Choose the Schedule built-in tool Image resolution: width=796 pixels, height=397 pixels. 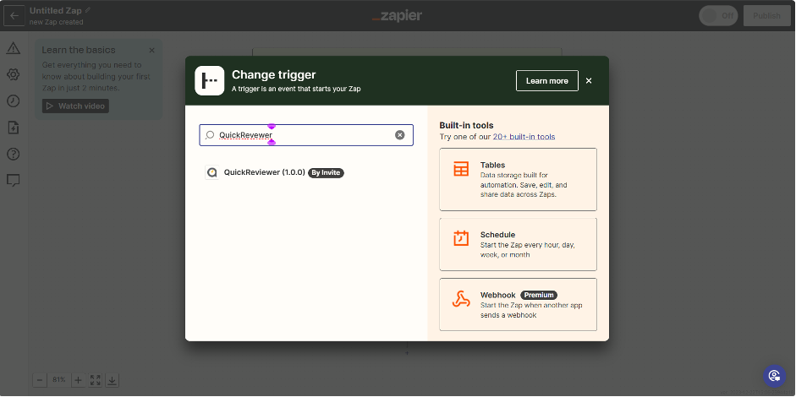(518, 244)
